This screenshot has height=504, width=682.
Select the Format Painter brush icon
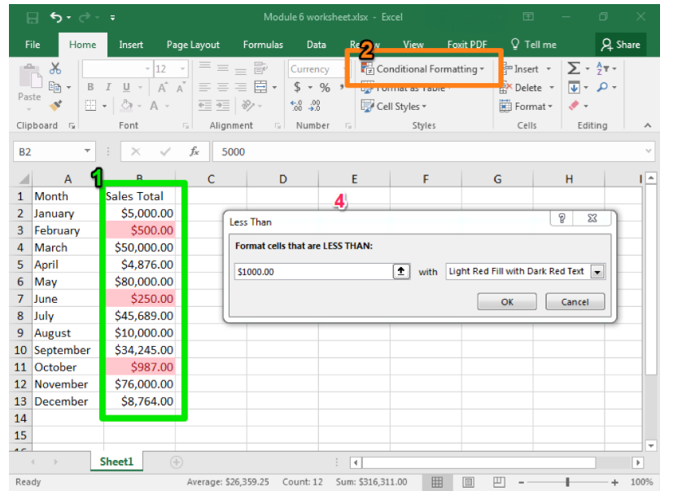pos(55,106)
